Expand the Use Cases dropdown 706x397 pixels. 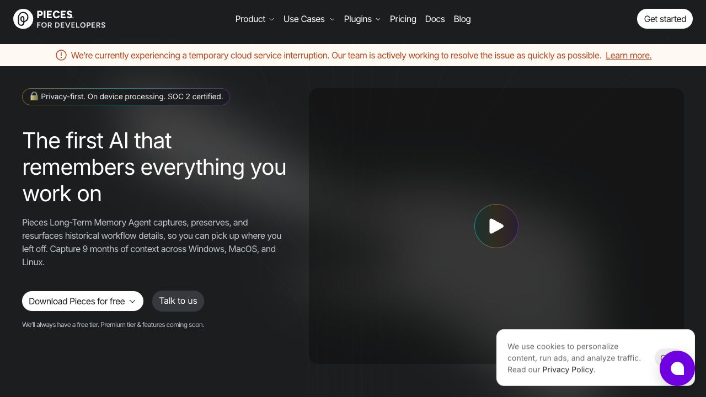309,19
